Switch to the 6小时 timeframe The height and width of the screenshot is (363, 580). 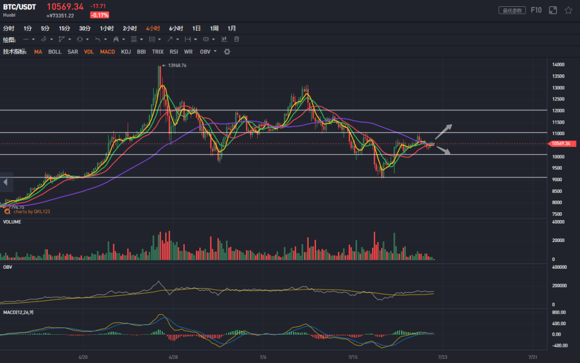point(176,28)
